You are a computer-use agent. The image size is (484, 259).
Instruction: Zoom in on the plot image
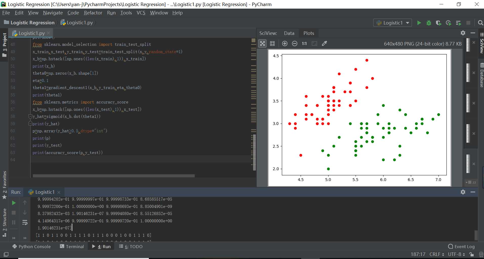[x=285, y=44]
